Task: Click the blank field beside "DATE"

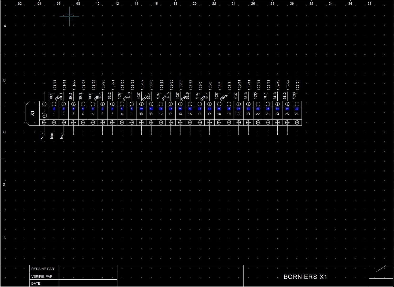Action: (x=88, y=283)
